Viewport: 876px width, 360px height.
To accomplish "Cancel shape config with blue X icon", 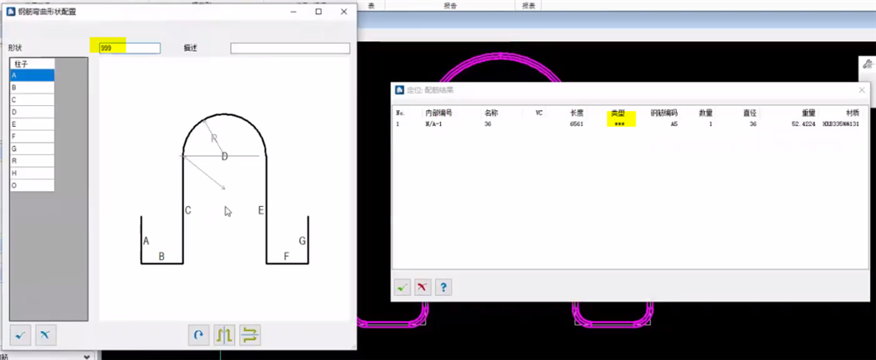I will [x=46, y=335].
